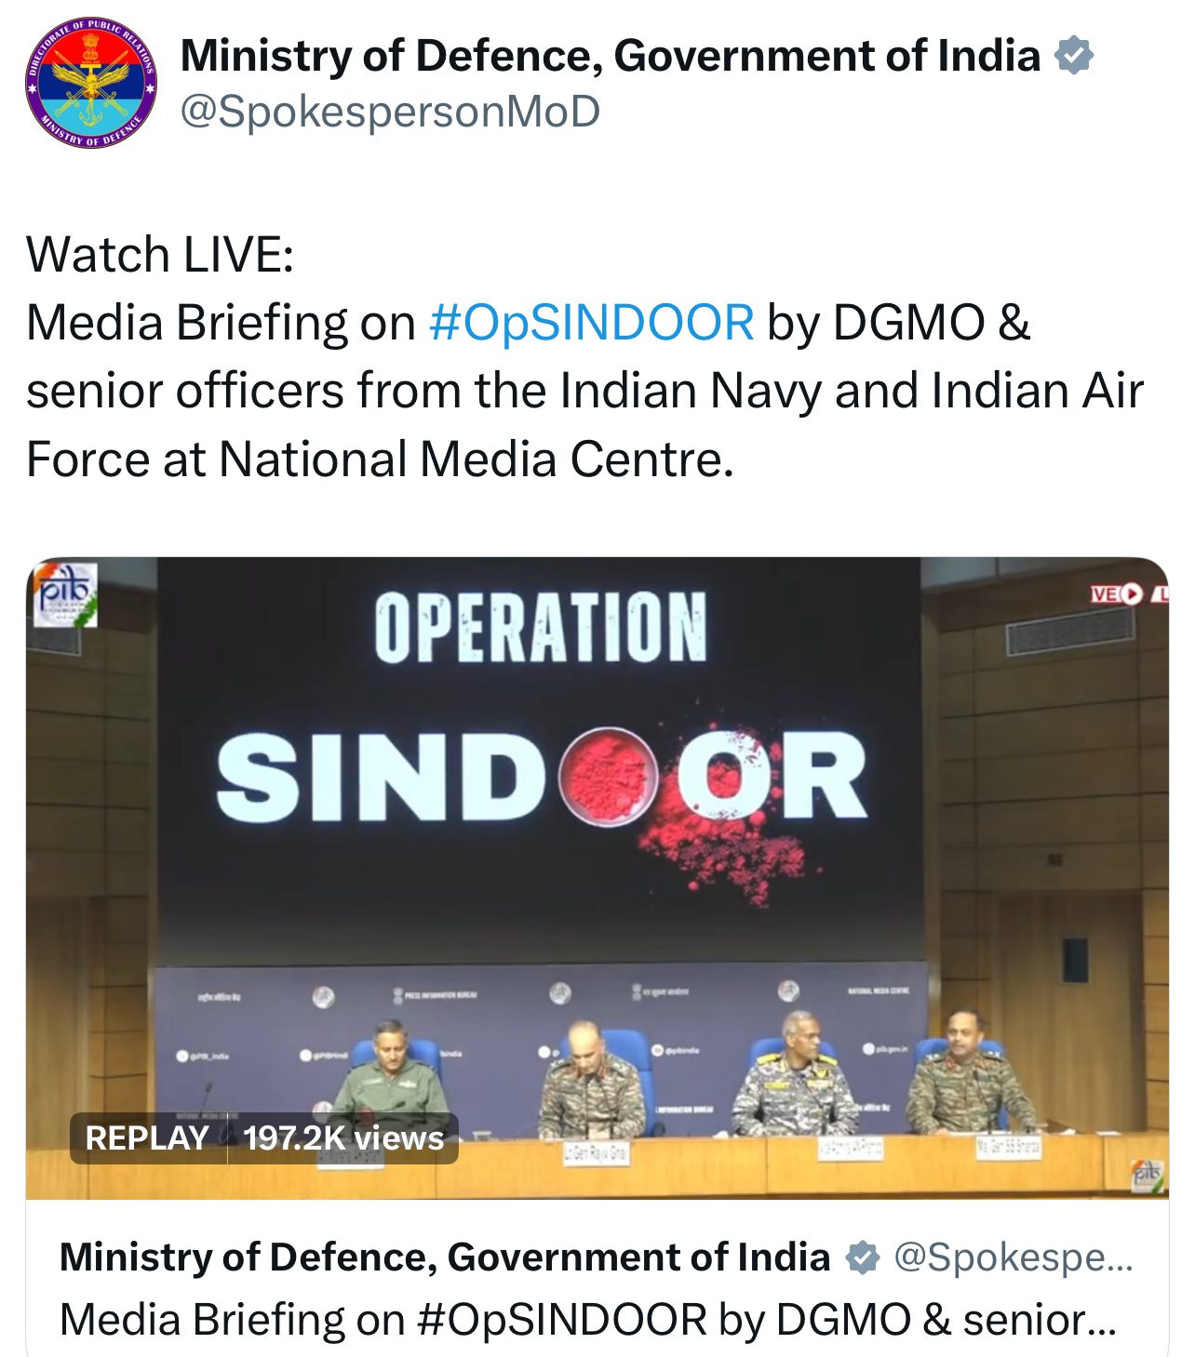Click the verified badge beside the header name
The height and width of the screenshot is (1357, 1195).
[x=1073, y=56]
